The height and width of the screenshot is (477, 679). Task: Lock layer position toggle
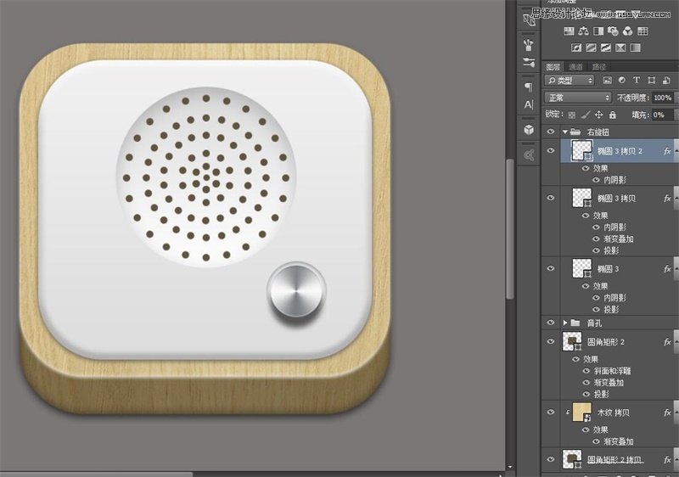599,115
